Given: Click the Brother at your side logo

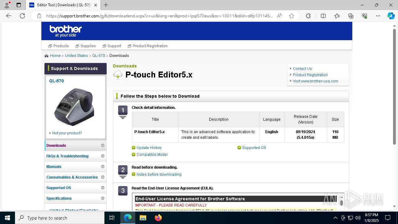Looking at the screenshot, I should coord(66,31).
